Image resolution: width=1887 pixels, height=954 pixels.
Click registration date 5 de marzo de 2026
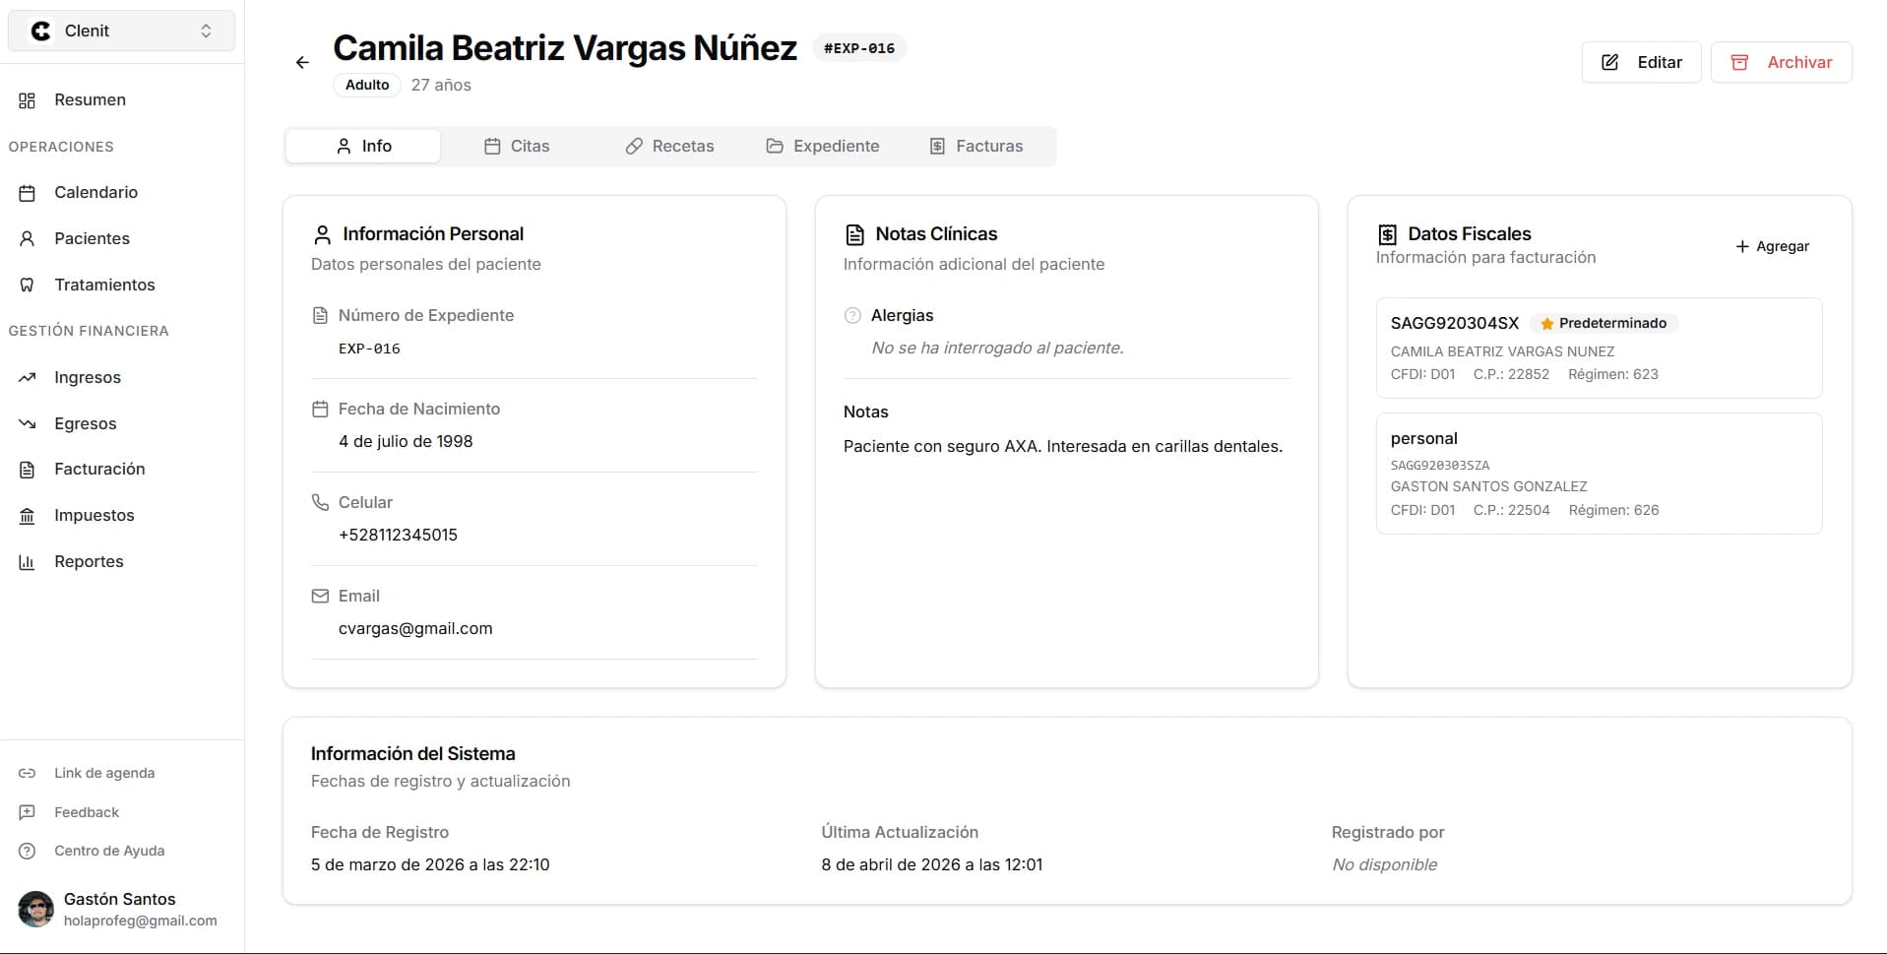click(x=430, y=864)
